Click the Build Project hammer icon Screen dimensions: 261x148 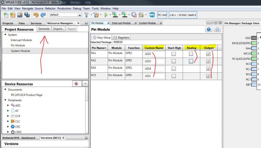pos(87,15)
